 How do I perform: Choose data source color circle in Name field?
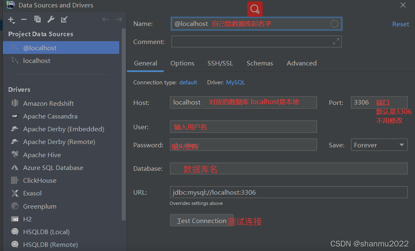pyautogui.click(x=334, y=24)
